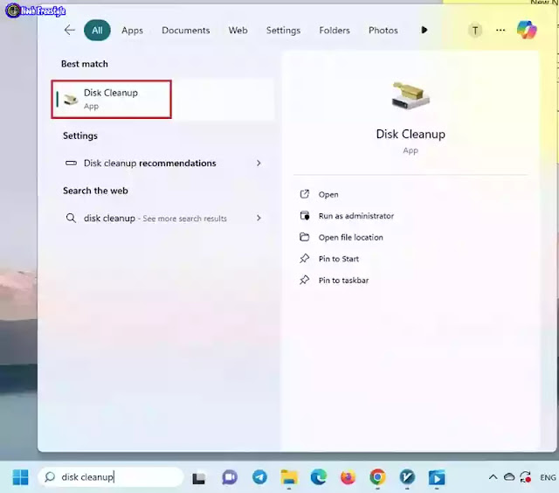Image resolution: width=559 pixels, height=493 pixels.
Task: Click the ENG language indicator
Action: (x=548, y=477)
